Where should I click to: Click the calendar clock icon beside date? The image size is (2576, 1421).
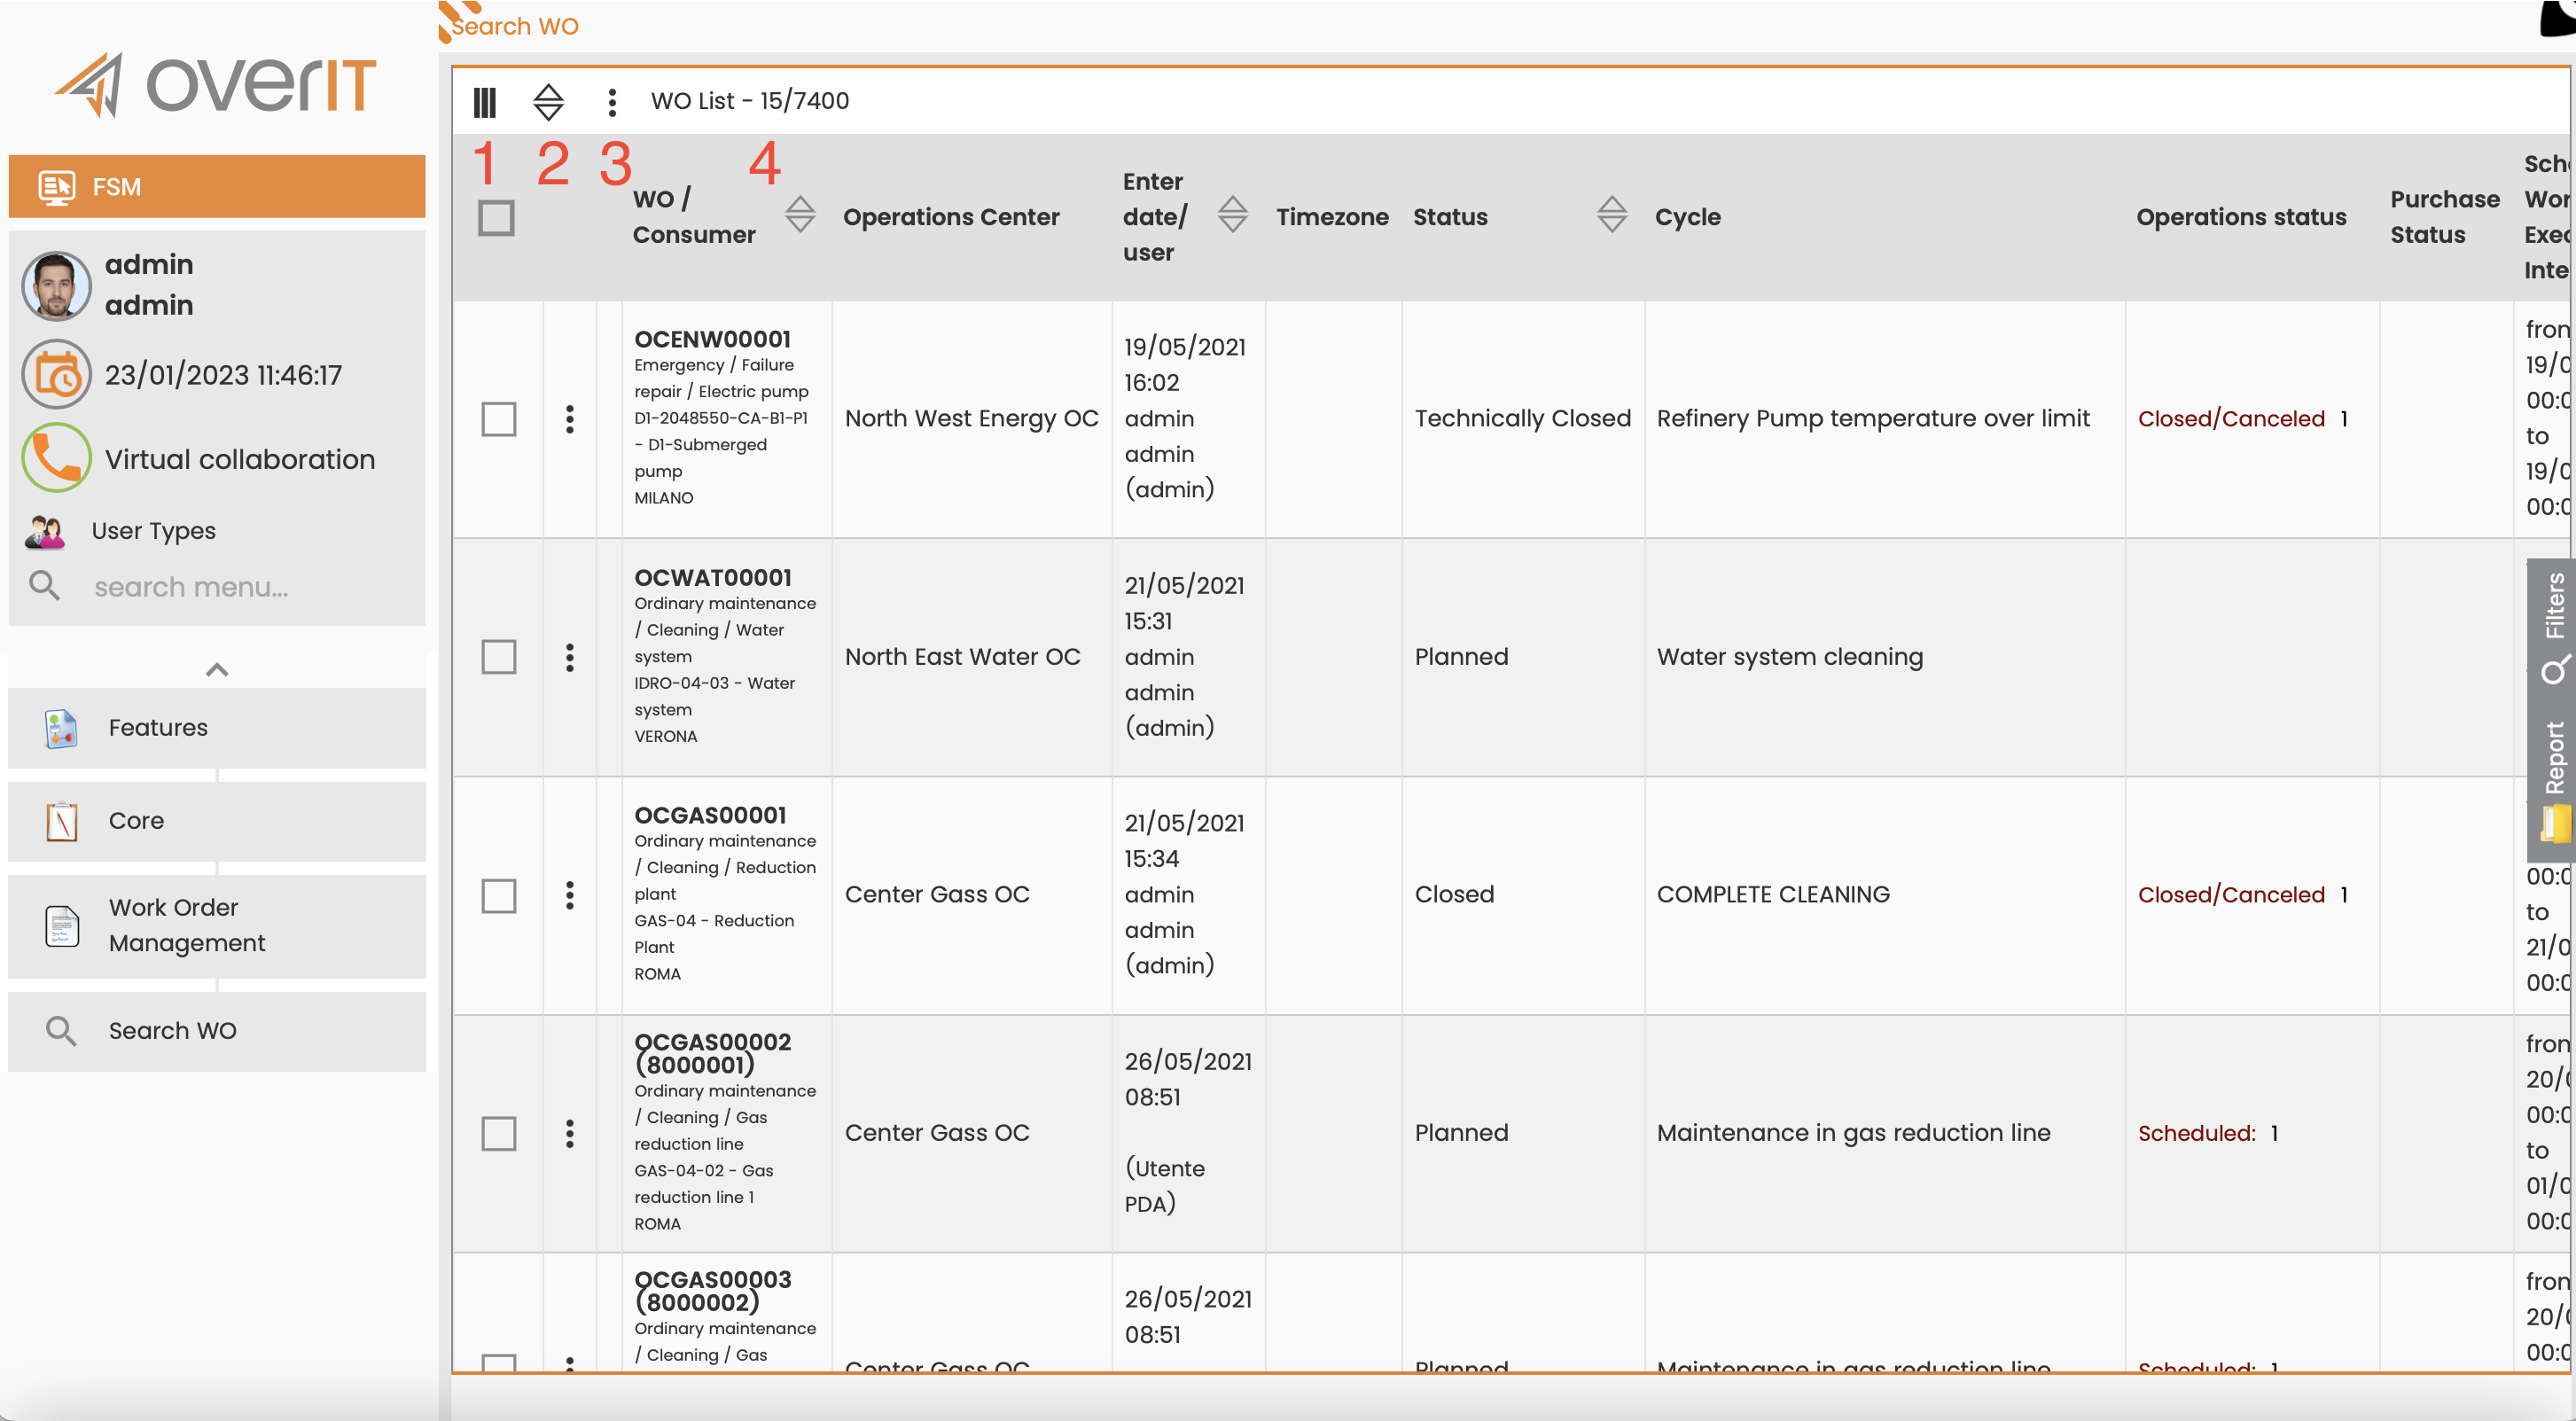point(56,375)
